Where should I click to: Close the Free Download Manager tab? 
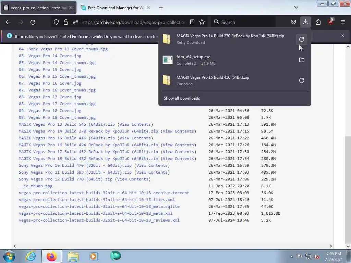pos(148,8)
